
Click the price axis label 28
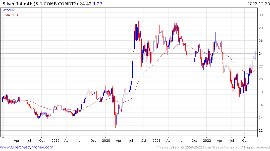[260, 28]
